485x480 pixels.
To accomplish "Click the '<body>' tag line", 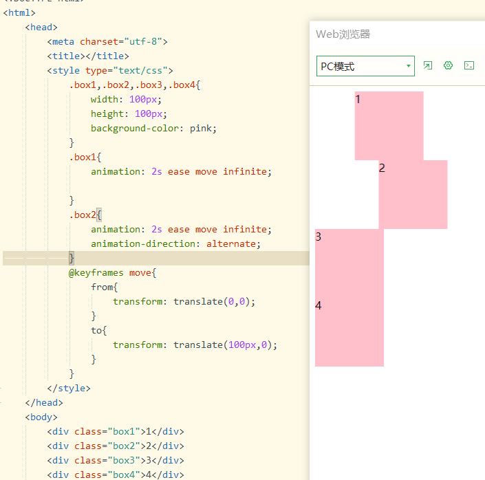I will pyautogui.click(x=41, y=417).
